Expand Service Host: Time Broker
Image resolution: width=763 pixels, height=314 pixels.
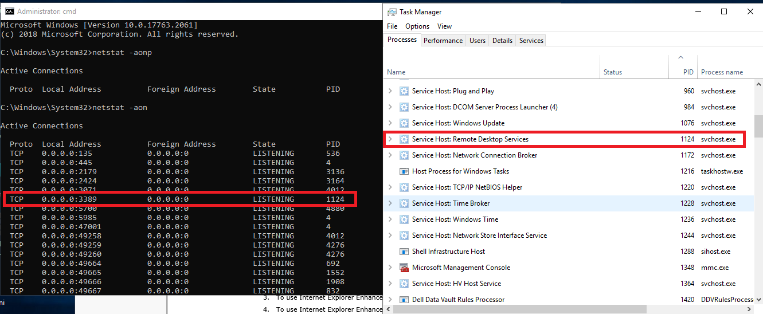click(x=390, y=203)
